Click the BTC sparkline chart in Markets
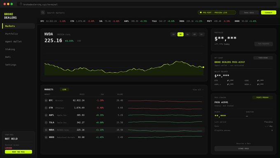280x158 pixels. click(x=165, y=101)
